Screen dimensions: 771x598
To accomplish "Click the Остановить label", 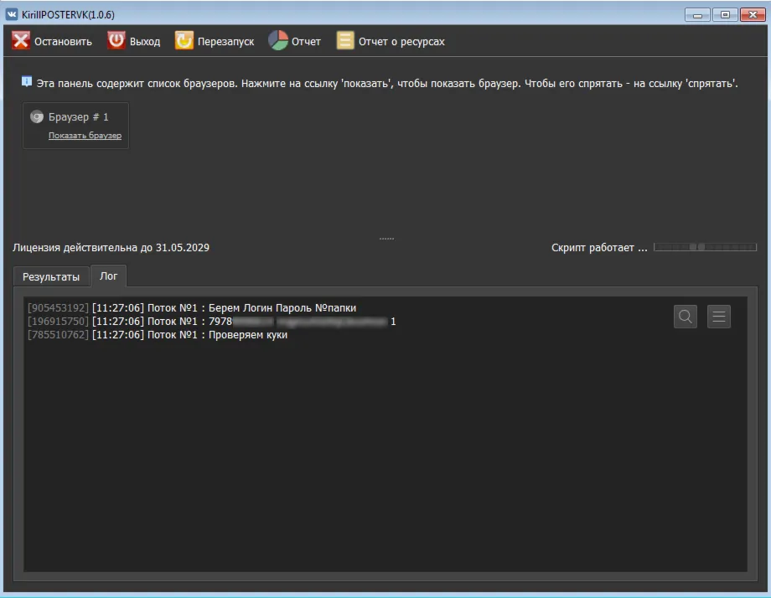I will coord(63,42).
